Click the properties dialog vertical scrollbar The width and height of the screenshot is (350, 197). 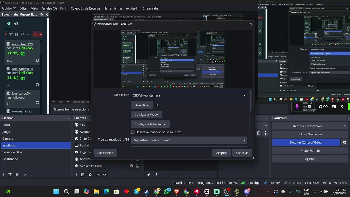pos(250,101)
